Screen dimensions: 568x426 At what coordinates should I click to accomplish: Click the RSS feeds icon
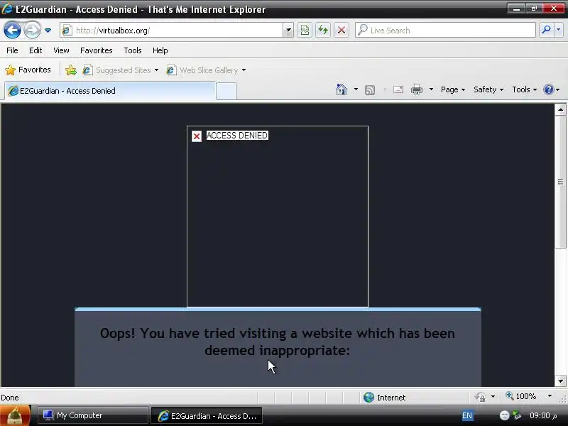click(x=370, y=90)
